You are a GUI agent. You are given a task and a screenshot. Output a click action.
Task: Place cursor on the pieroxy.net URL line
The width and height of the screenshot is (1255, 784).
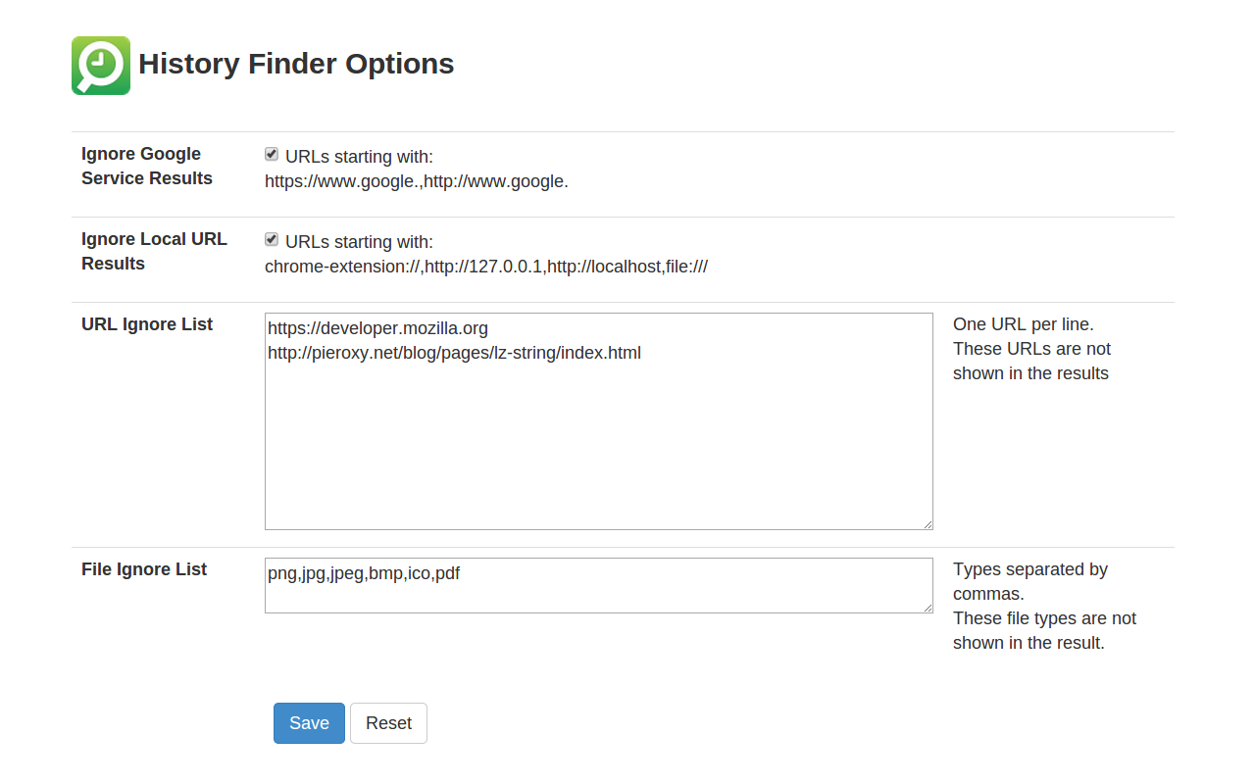click(454, 353)
